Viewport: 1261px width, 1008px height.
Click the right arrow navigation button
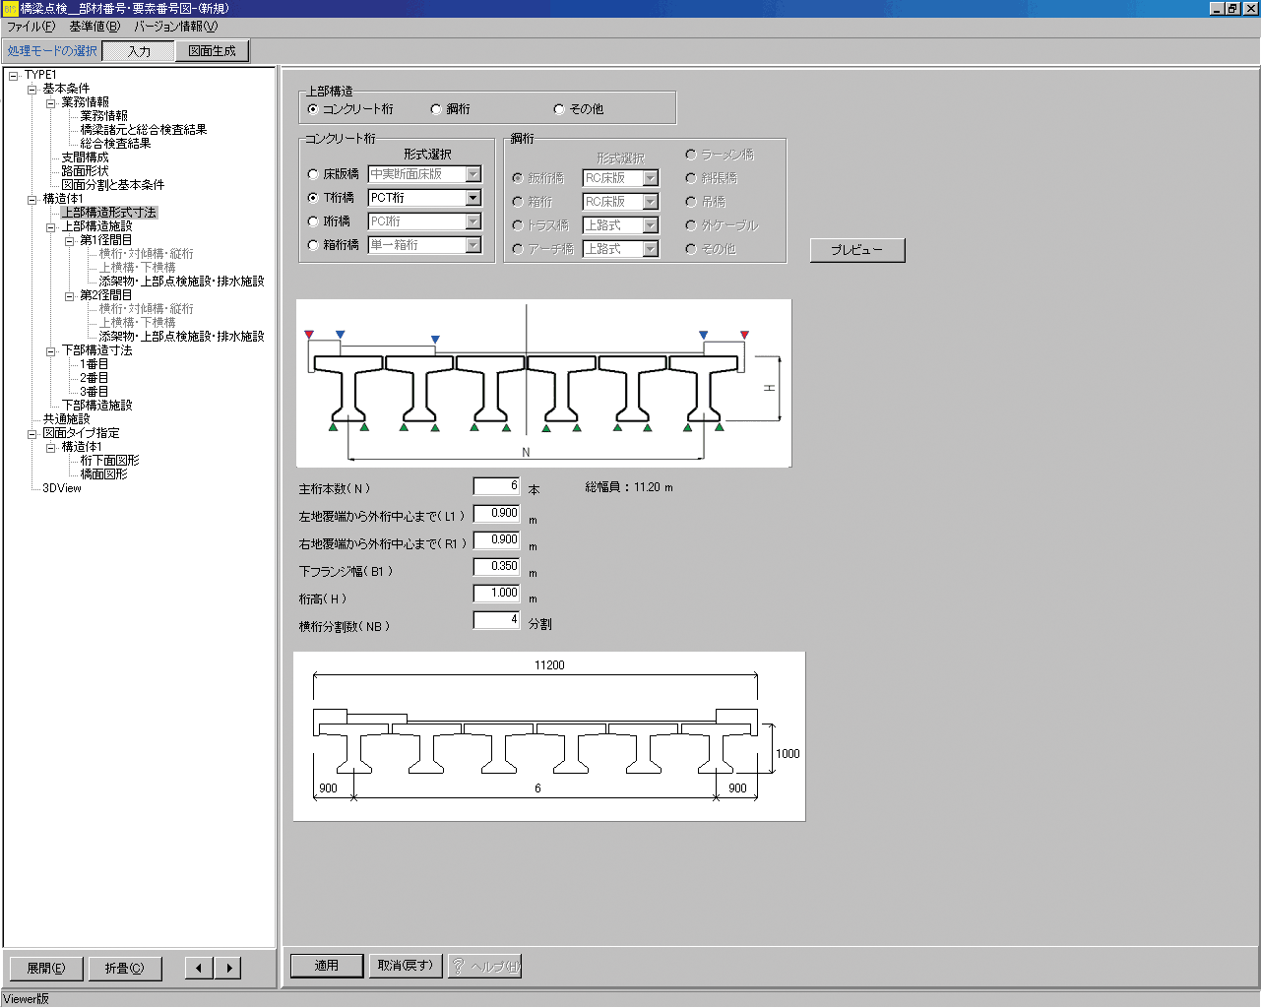(228, 968)
